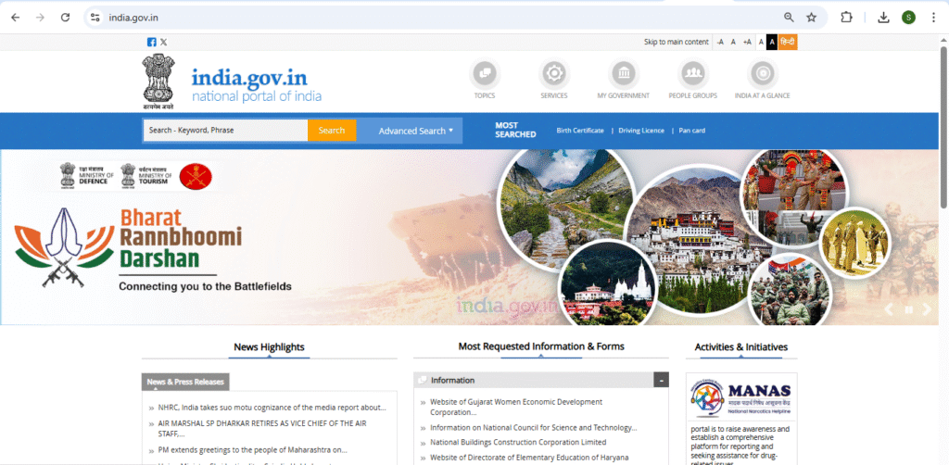Click the News Highlights heading

coord(270,347)
